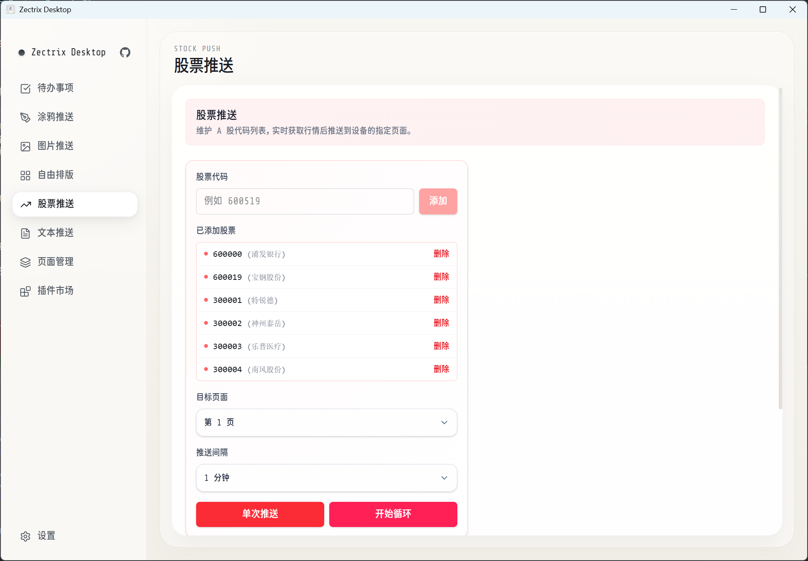
Task: Click the 页面管理 layers icon
Action: pyautogui.click(x=25, y=262)
